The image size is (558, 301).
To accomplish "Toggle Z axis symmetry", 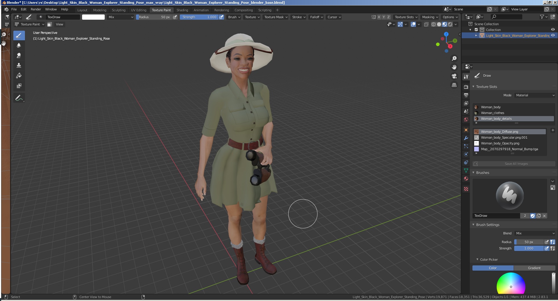I will click(389, 17).
